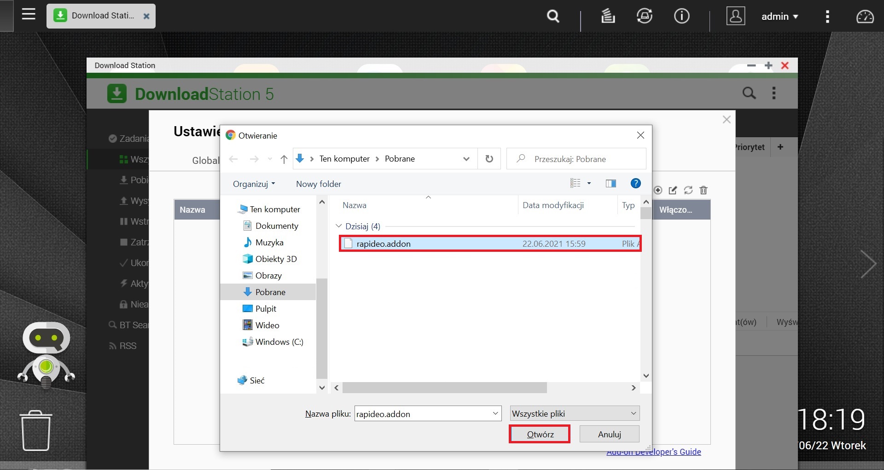The width and height of the screenshot is (884, 470).
Task: Sort by Nazwa column header
Action: [355, 205]
